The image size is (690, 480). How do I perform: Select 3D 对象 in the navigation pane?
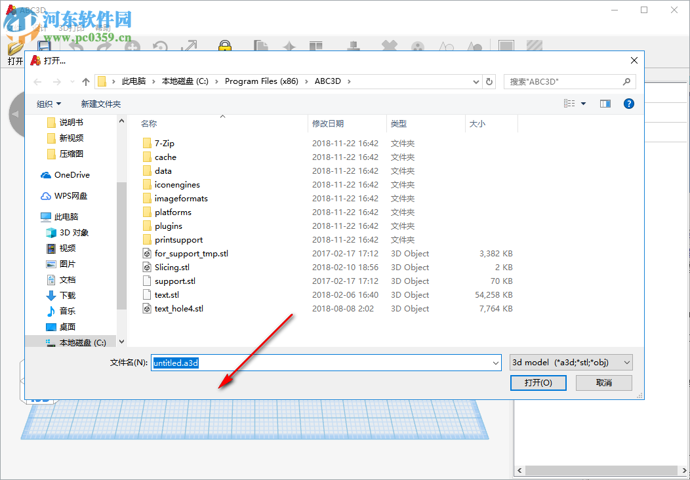[68, 233]
